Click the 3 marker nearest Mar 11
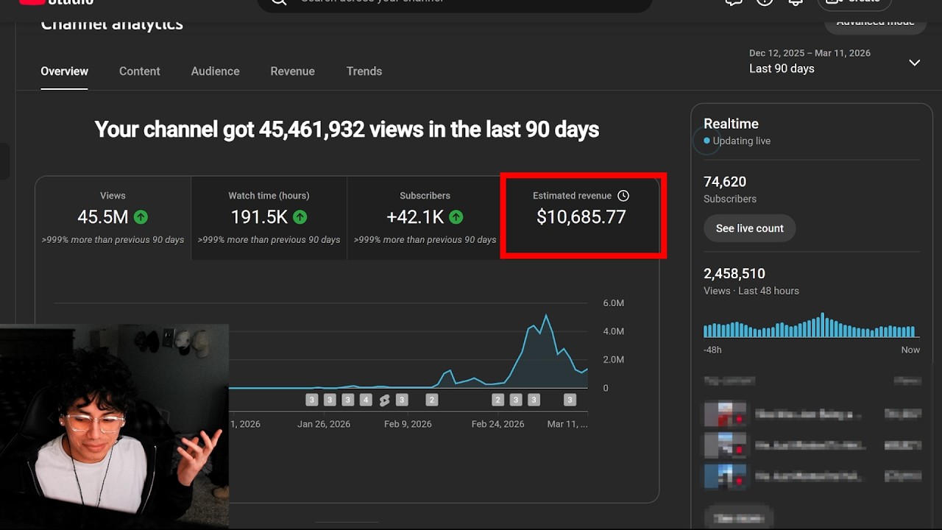This screenshot has height=530, width=942. click(x=570, y=400)
